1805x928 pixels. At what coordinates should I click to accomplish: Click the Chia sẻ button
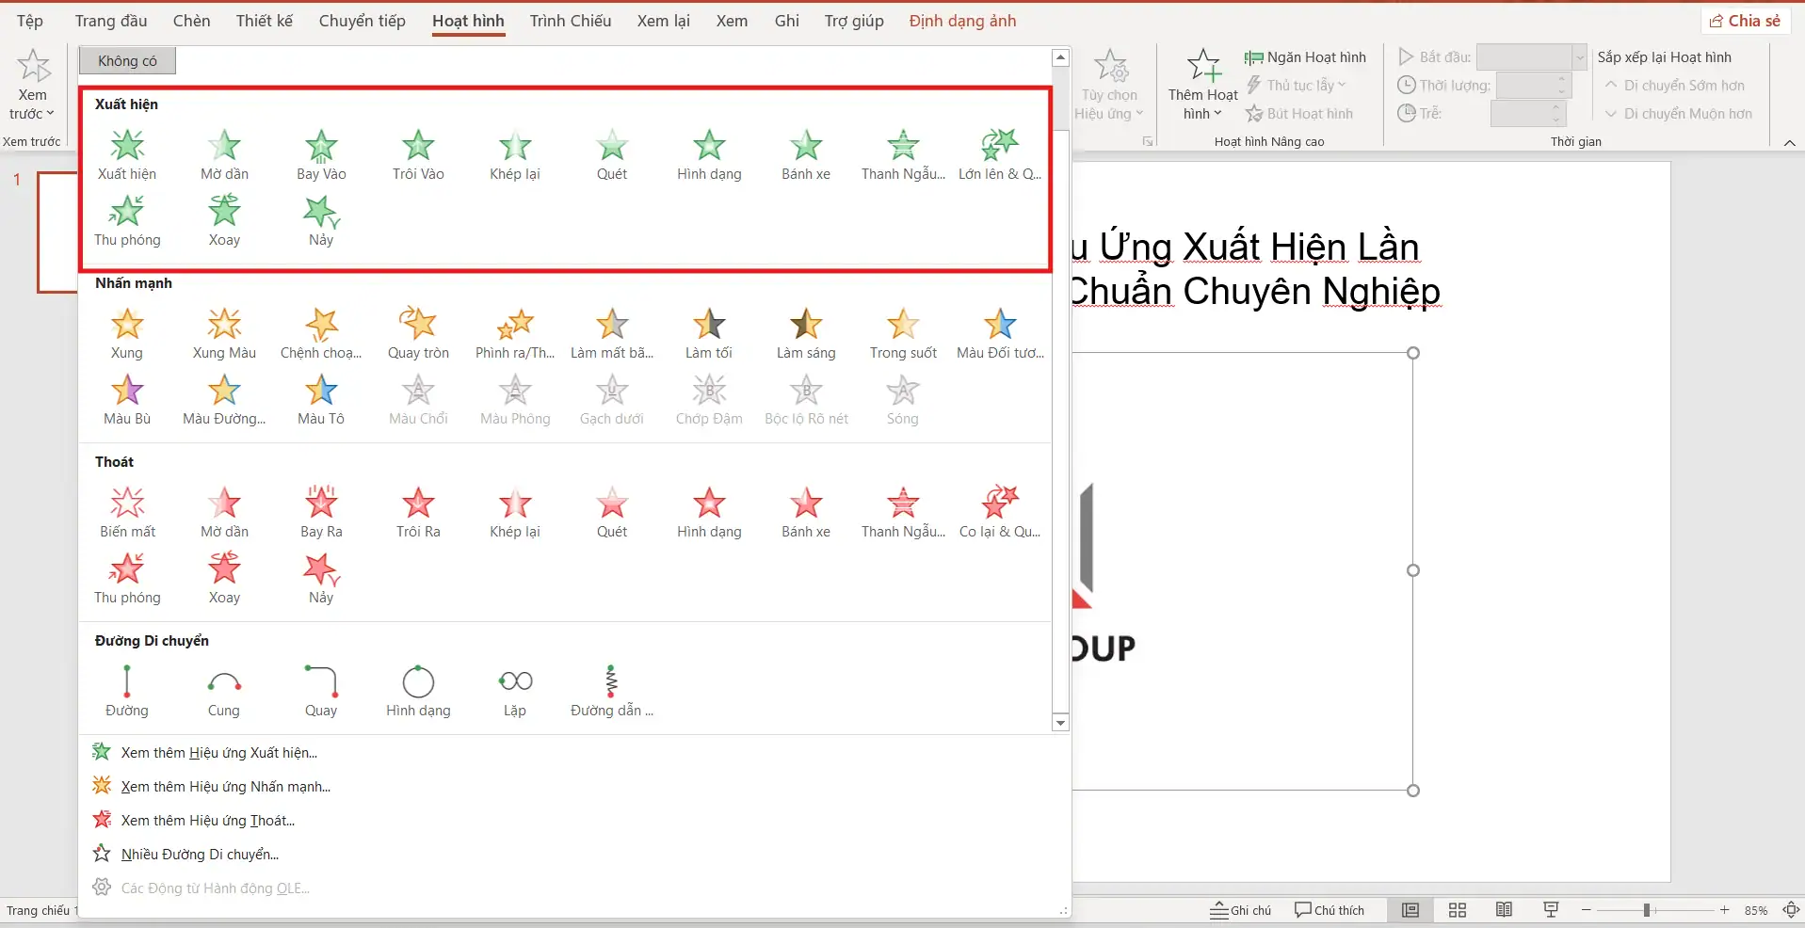tap(1745, 21)
